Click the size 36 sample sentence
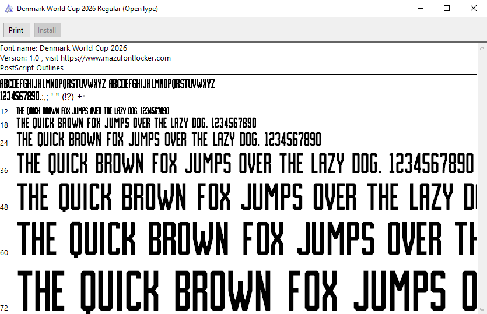Viewport: 487px width, 314px height. click(245, 164)
